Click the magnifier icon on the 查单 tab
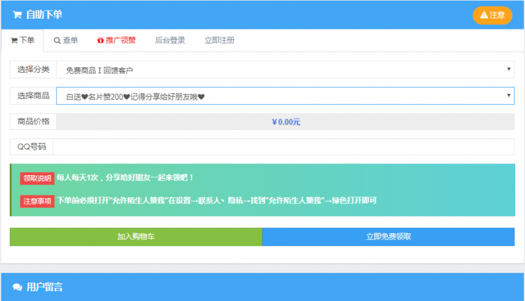 point(57,41)
